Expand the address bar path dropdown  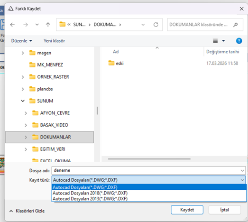click(x=143, y=25)
